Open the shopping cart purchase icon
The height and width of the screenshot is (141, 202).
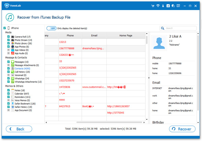click(152, 6)
